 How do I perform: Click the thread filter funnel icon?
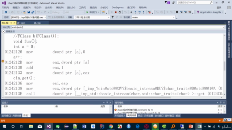click(x=113, y=17)
